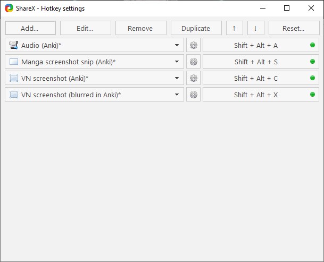Move selected hotkey down with down arrow
Screen dimensions: 324x262
point(255,28)
